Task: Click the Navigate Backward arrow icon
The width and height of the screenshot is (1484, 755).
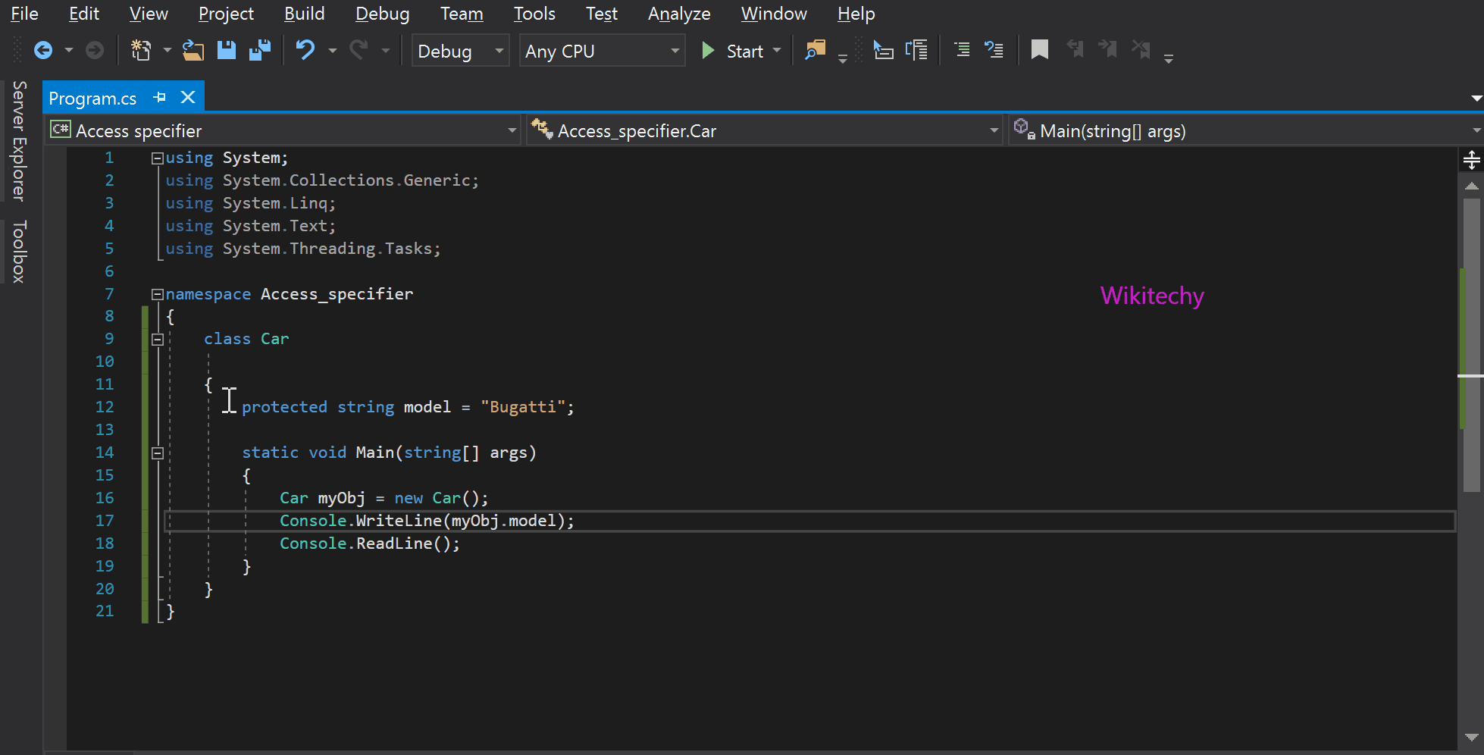Action: [43, 51]
